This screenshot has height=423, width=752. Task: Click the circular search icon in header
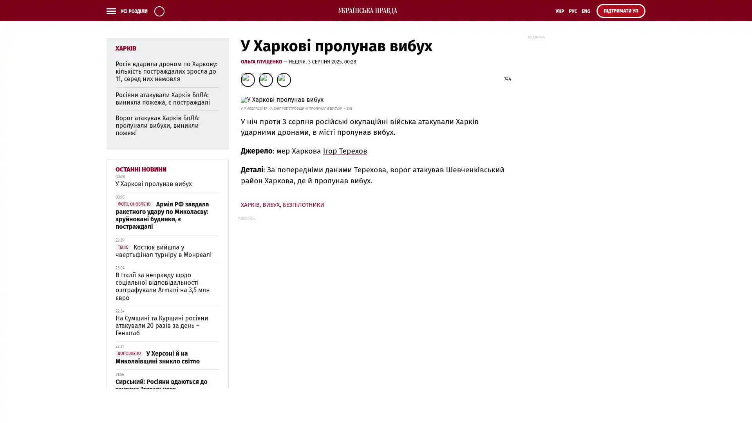click(x=159, y=11)
